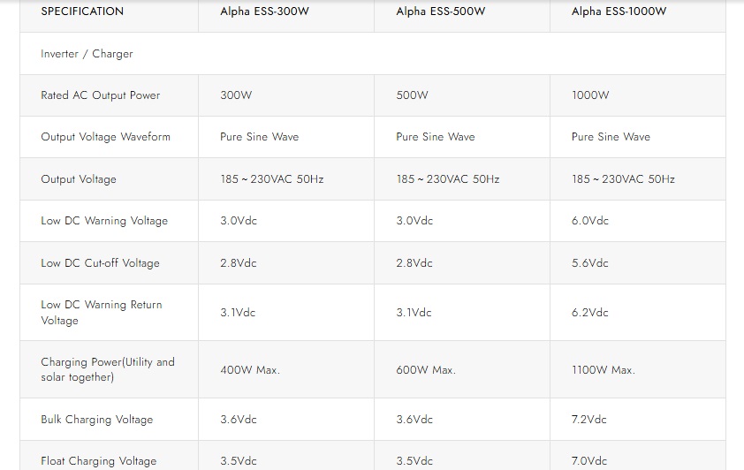Select the 6.0Vdc warning voltage cell
This screenshot has width=744, height=470.
[590, 221]
